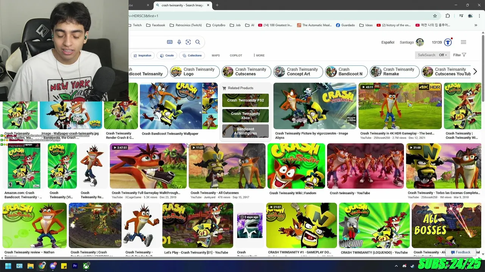This screenshot has height=272, width=485.
Task: Open the Microsoft Rewards trophy icon
Action: point(448,42)
